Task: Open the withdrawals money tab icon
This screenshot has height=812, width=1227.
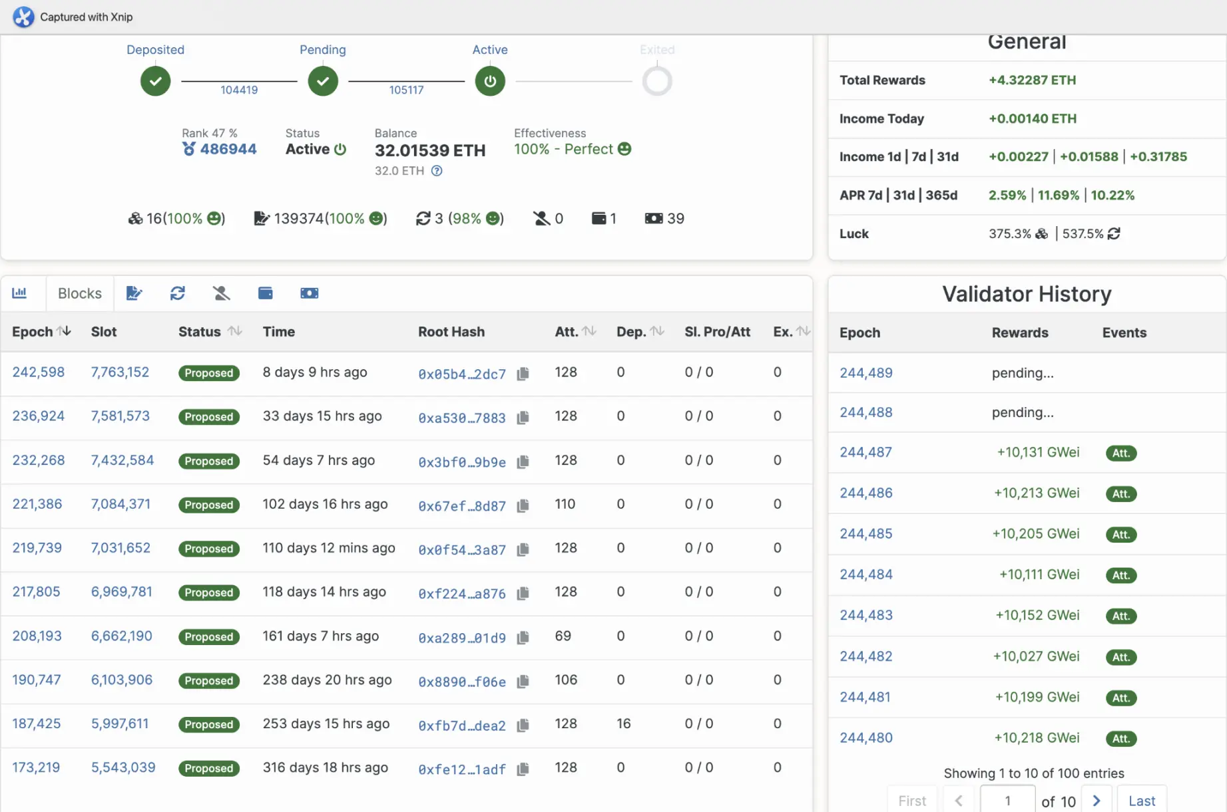Action: (309, 293)
